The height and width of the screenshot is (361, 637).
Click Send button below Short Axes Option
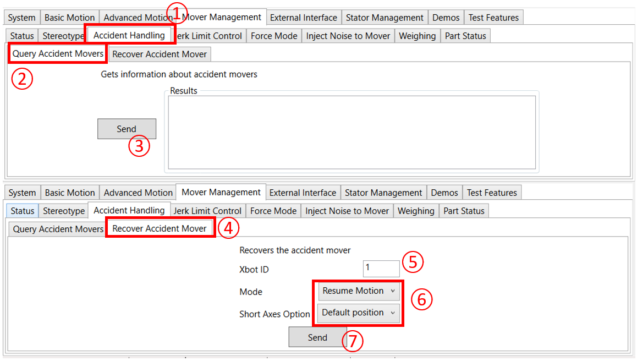[317, 337]
